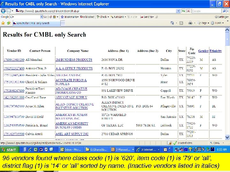Go forward with the browser Forward button
Image resolution: width=230 pixels, height=172 pixels.
tap(9, 11)
